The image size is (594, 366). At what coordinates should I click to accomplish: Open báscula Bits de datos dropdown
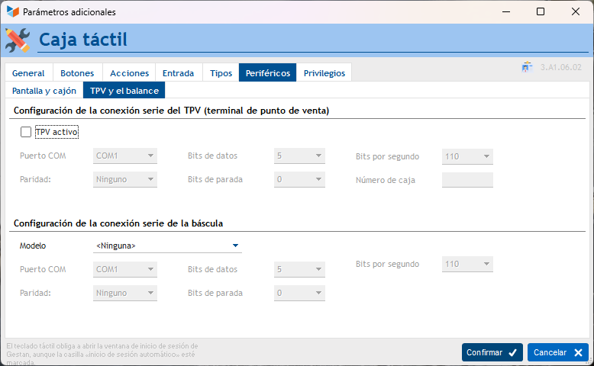pos(299,269)
